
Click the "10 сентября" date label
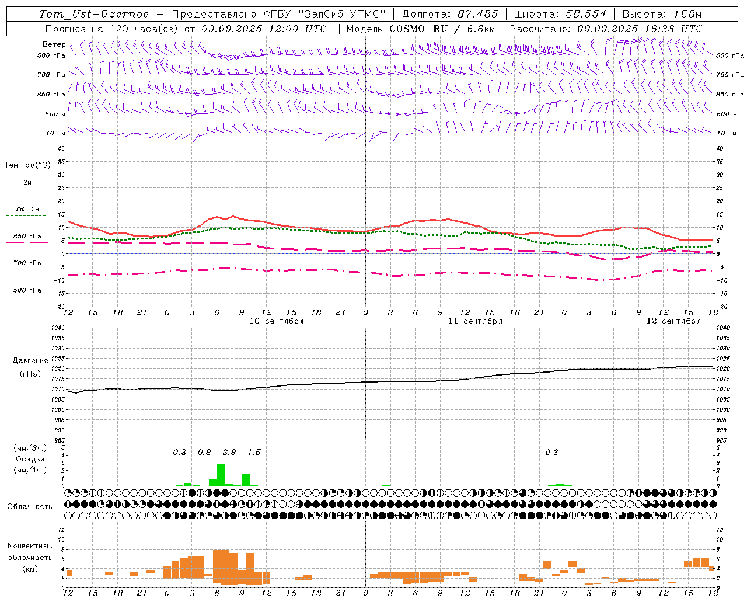point(277,321)
